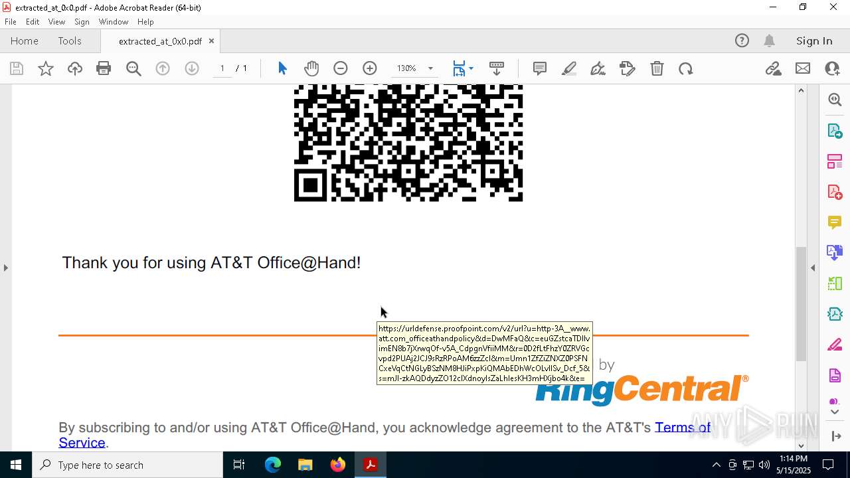Image resolution: width=850 pixels, height=478 pixels.
Task: Click the scrolling mode download icon
Action: point(497,68)
